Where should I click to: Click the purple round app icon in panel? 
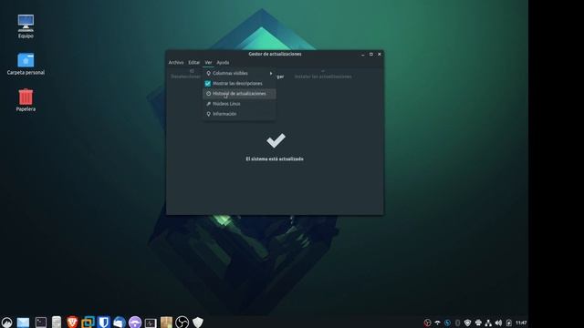tap(135, 322)
